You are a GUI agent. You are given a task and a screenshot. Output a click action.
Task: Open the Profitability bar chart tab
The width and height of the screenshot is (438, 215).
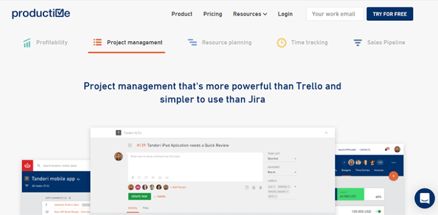click(45, 43)
